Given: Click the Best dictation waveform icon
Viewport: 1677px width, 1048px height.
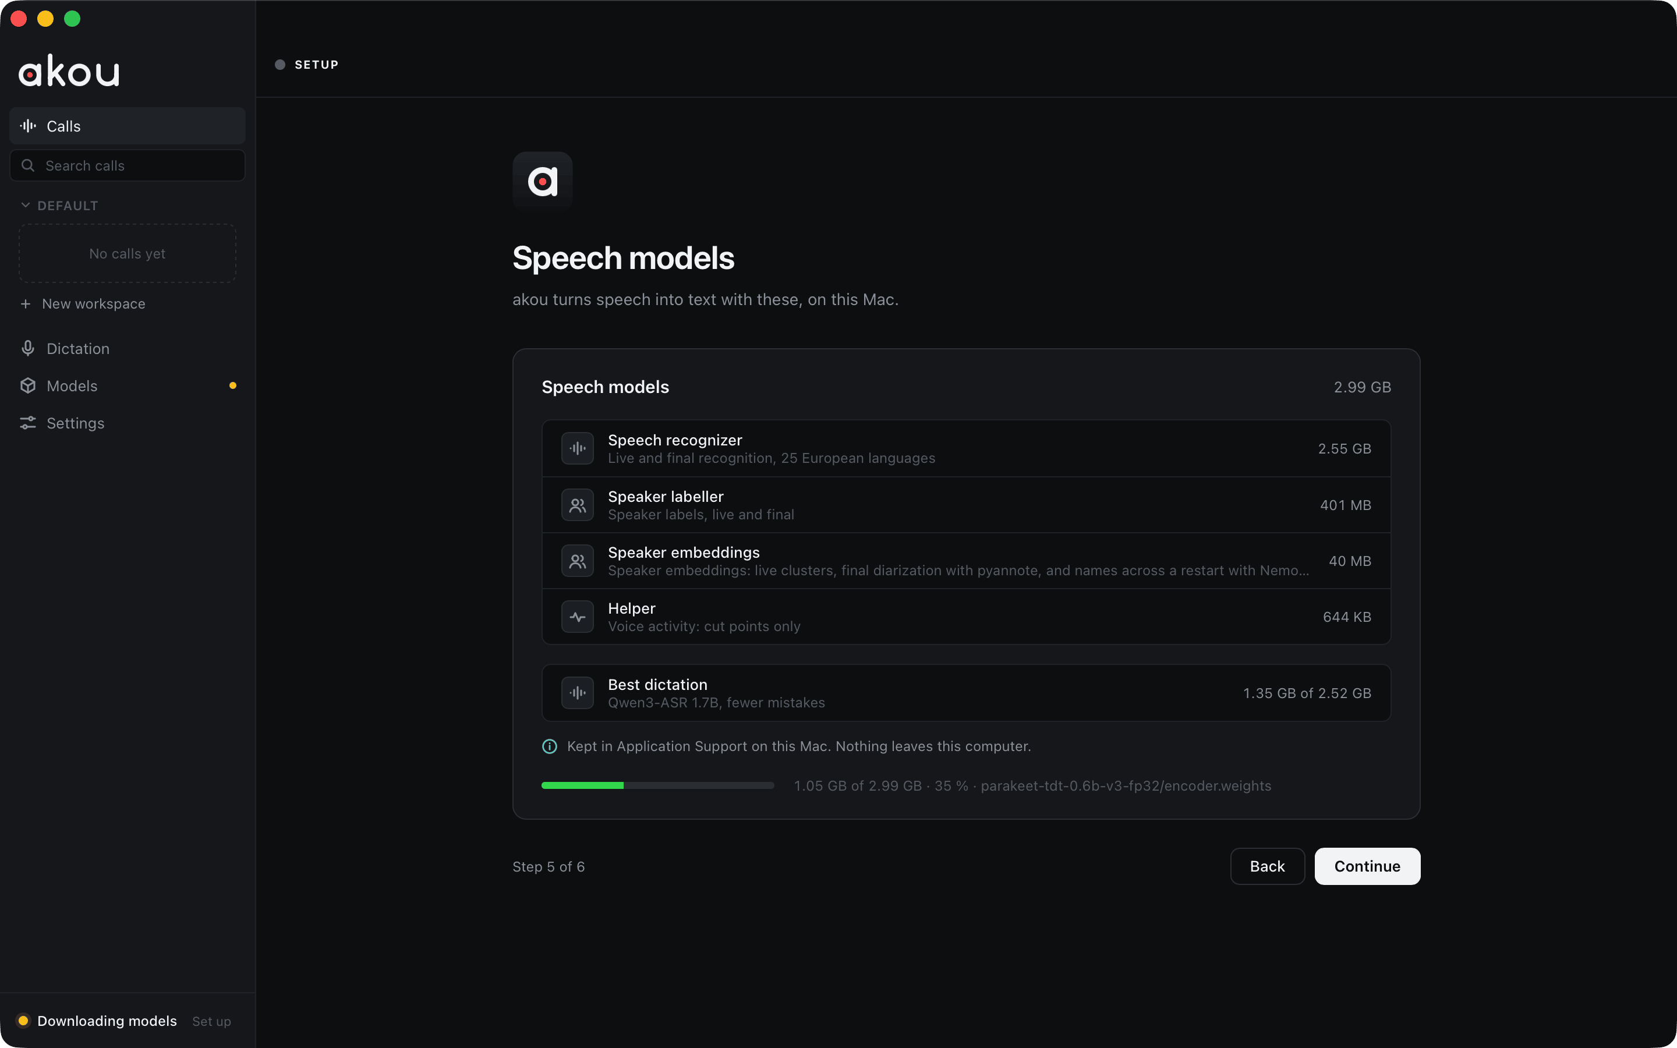Looking at the screenshot, I should coord(577,692).
